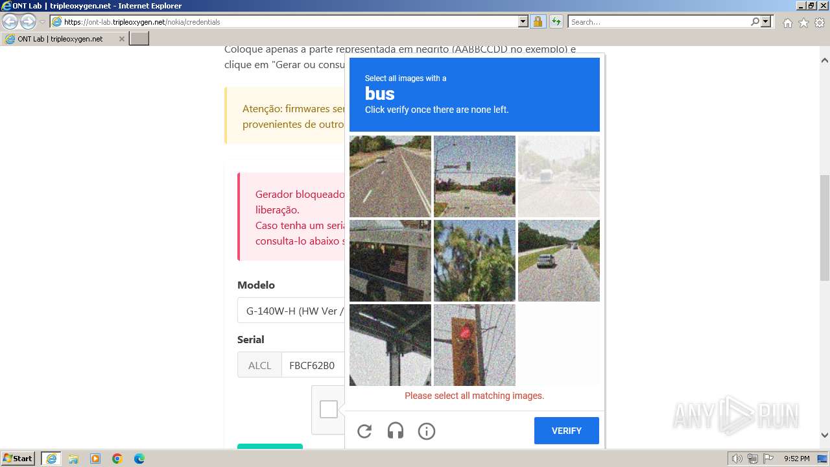830x467 pixels.
Task: Click the page scrollbar down arrow
Action: (825, 435)
